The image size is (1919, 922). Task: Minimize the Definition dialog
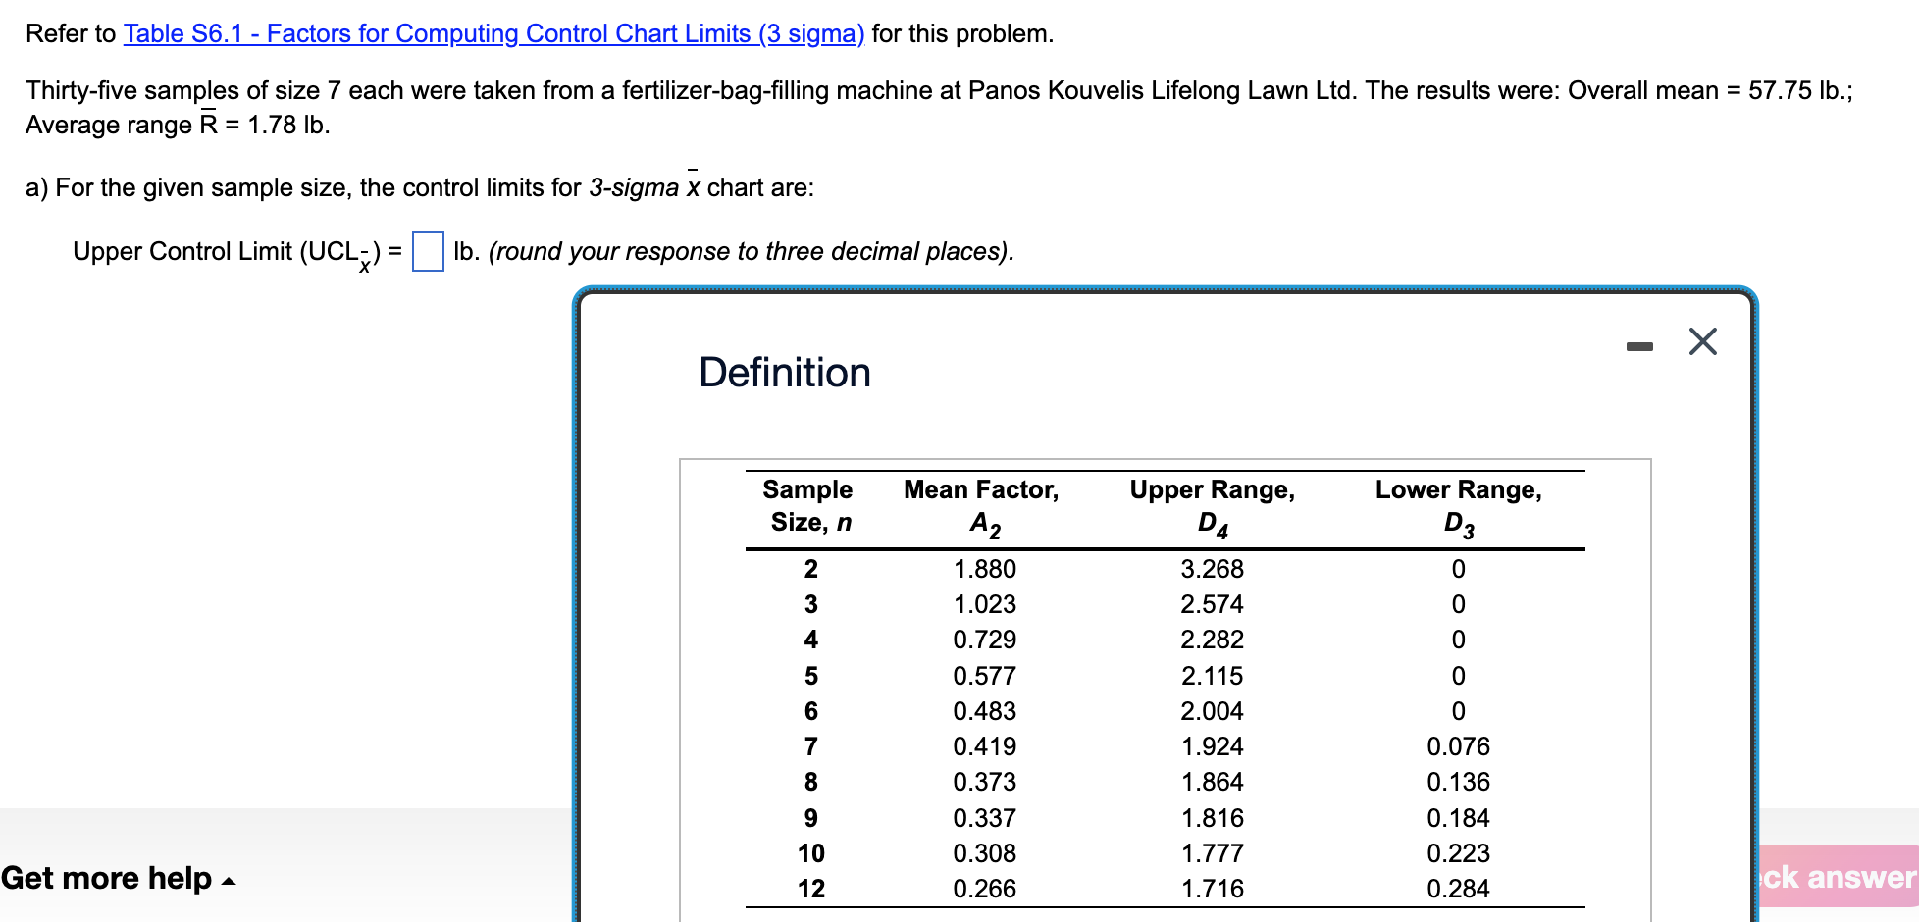point(1638,342)
